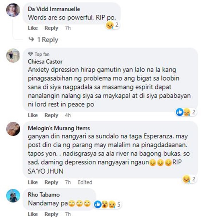Expand the 1 Reply thread

click(x=48, y=40)
